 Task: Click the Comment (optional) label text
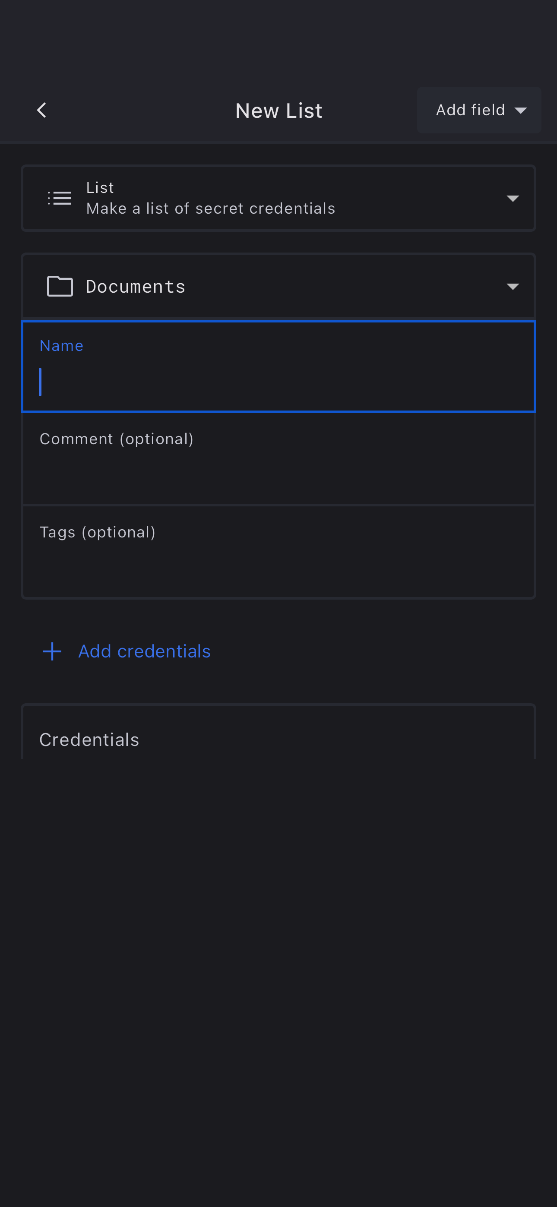click(116, 439)
